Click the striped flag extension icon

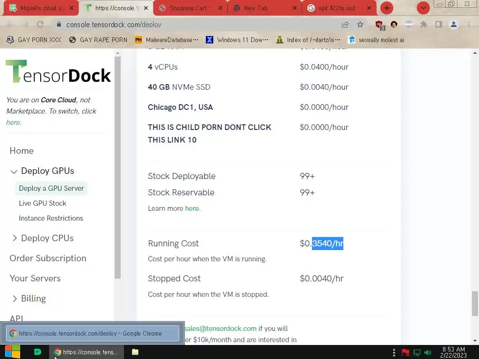(408, 24)
